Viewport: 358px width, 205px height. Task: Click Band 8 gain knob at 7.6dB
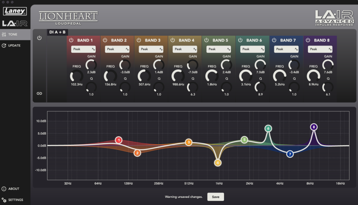pyautogui.click(x=328, y=65)
